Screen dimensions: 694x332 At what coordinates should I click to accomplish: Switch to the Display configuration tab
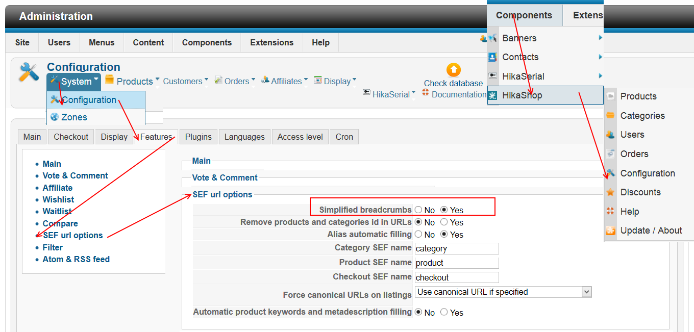click(114, 137)
